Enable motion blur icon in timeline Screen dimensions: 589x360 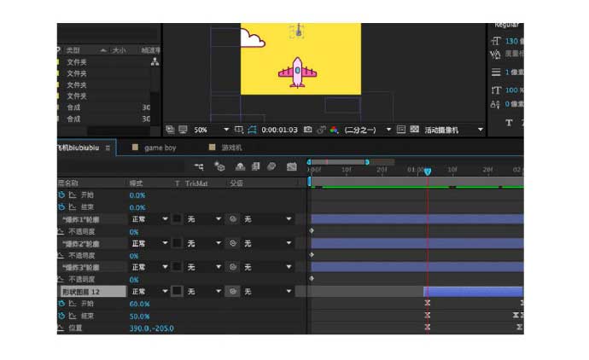[x=271, y=166]
